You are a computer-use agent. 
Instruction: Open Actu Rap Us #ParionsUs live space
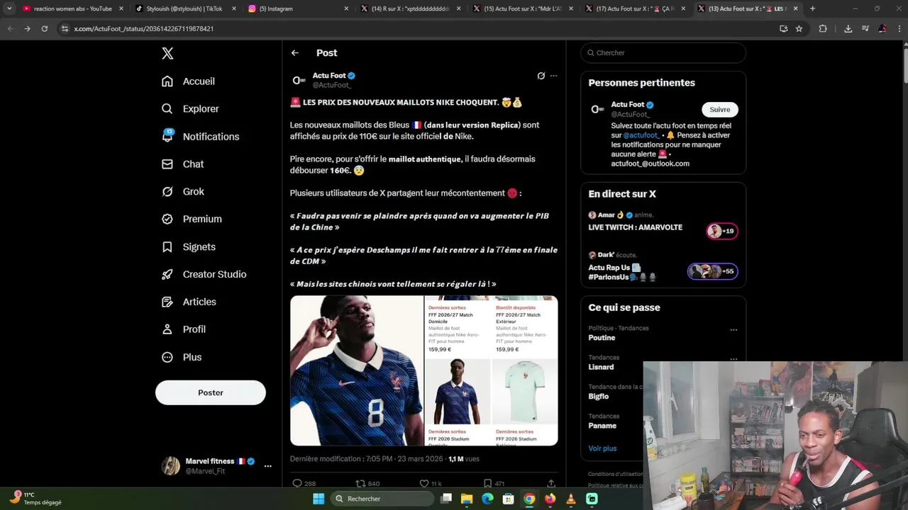tap(622, 272)
